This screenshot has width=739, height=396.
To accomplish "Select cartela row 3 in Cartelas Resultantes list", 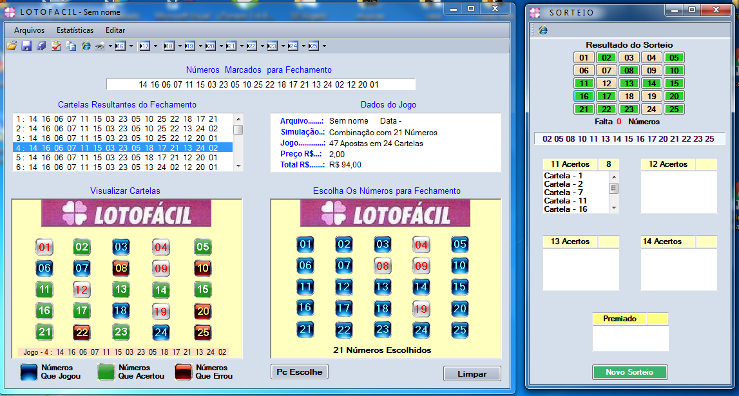I will coord(123,138).
